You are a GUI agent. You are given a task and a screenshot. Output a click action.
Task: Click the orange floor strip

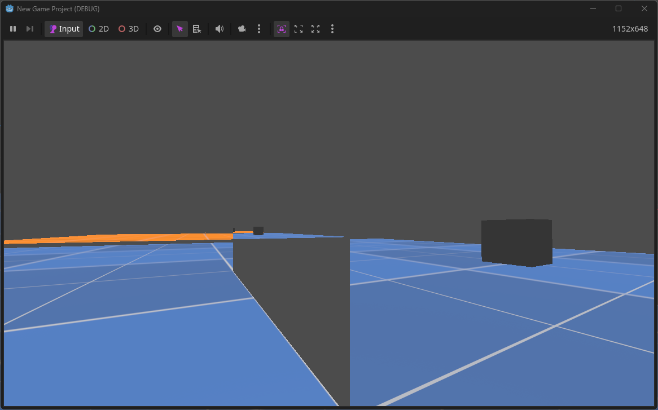(x=113, y=239)
